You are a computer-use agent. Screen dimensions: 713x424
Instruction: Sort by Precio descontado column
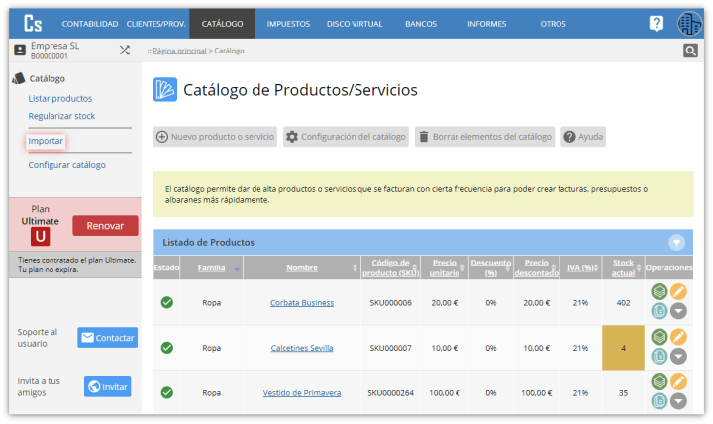[537, 267]
